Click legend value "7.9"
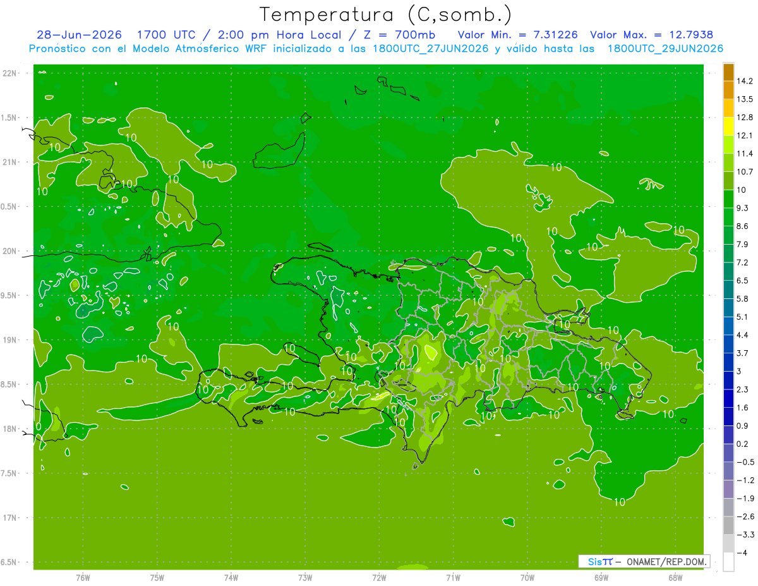 [742, 244]
